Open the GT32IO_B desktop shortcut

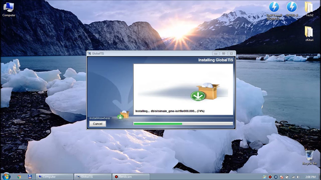[x=292, y=9]
